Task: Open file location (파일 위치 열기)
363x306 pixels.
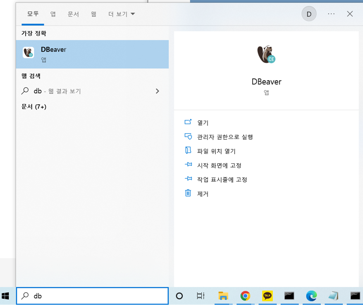Action: (x=216, y=151)
